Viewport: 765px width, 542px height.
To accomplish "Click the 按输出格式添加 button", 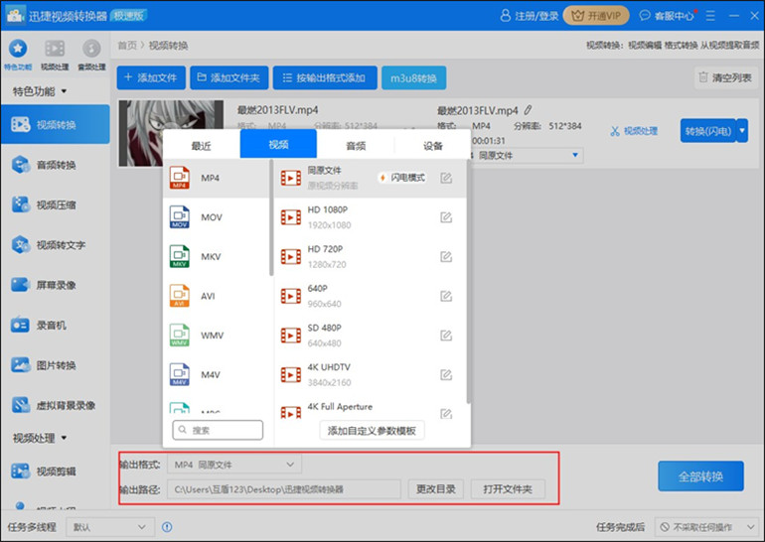I will tap(325, 77).
